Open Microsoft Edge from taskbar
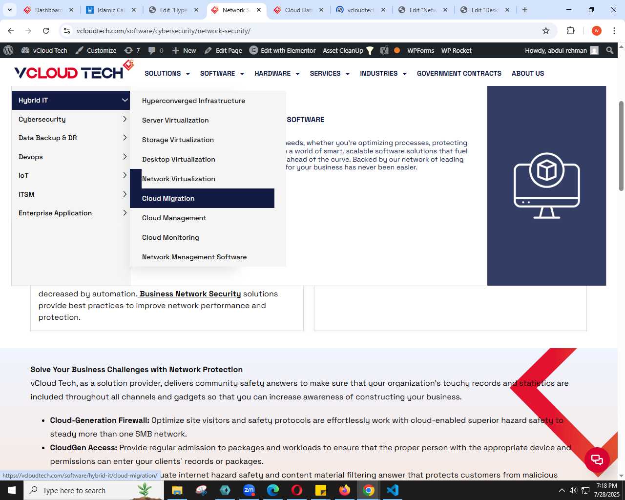Image resolution: width=625 pixels, height=500 pixels. (273, 490)
